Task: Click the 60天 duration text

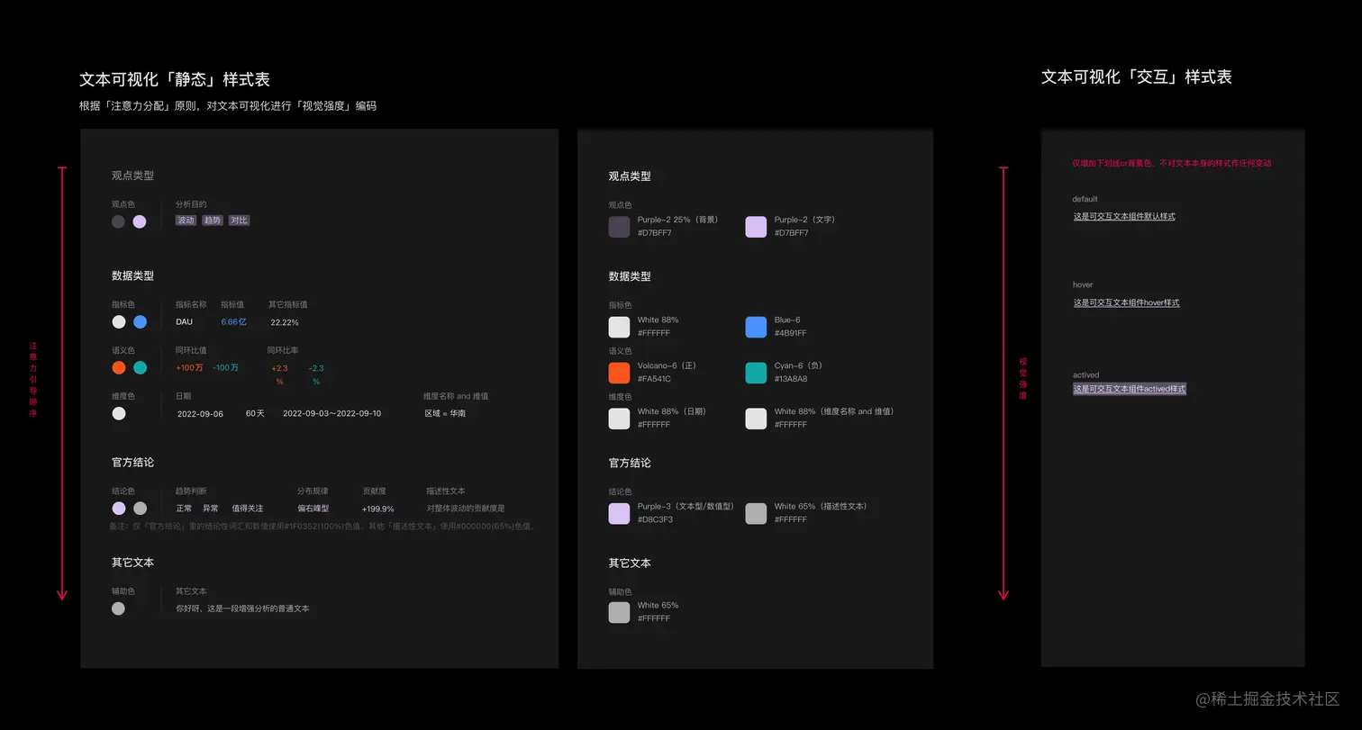Action: click(255, 414)
